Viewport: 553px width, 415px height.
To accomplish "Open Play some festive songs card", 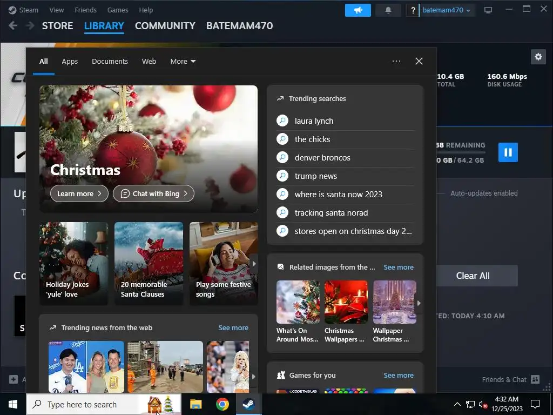I will tap(223, 263).
